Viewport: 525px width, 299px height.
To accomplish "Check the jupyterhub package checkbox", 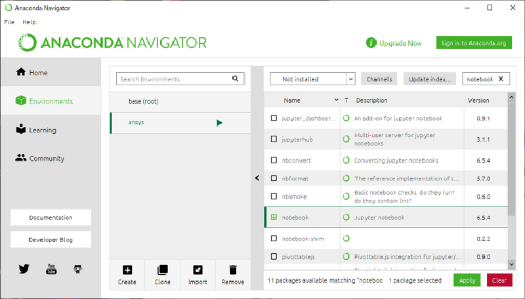I will pos(274,139).
